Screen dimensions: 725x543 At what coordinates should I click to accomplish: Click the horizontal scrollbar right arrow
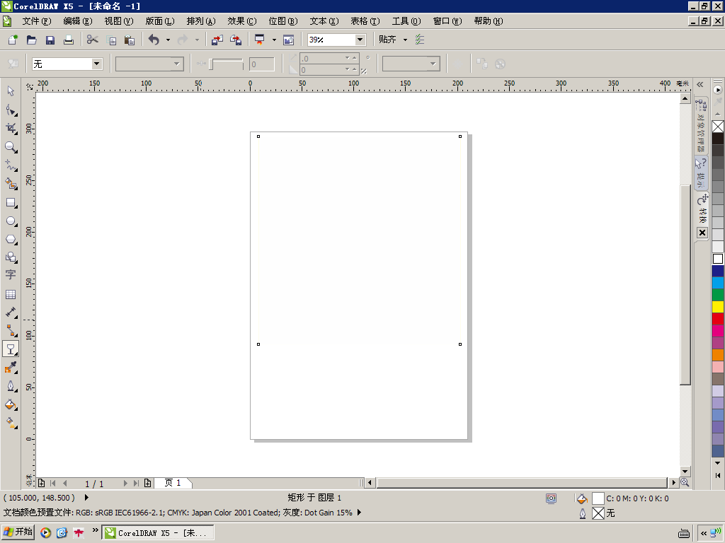click(674, 482)
